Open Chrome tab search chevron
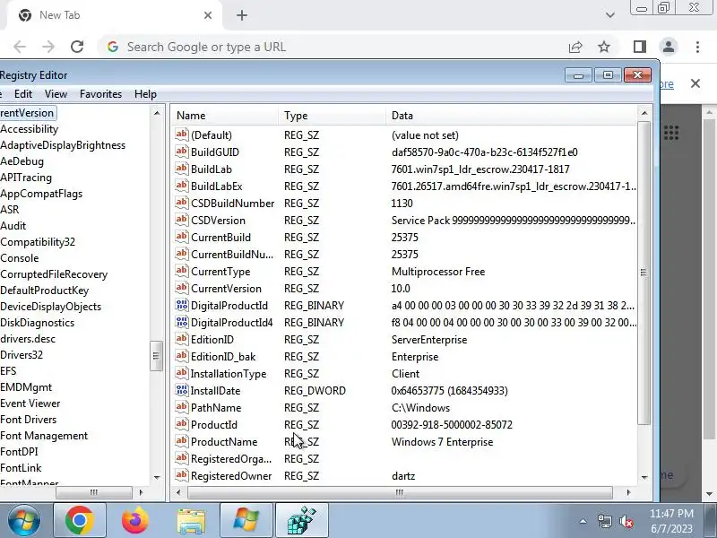Viewport: 717px width, 538px height. pyautogui.click(x=609, y=15)
